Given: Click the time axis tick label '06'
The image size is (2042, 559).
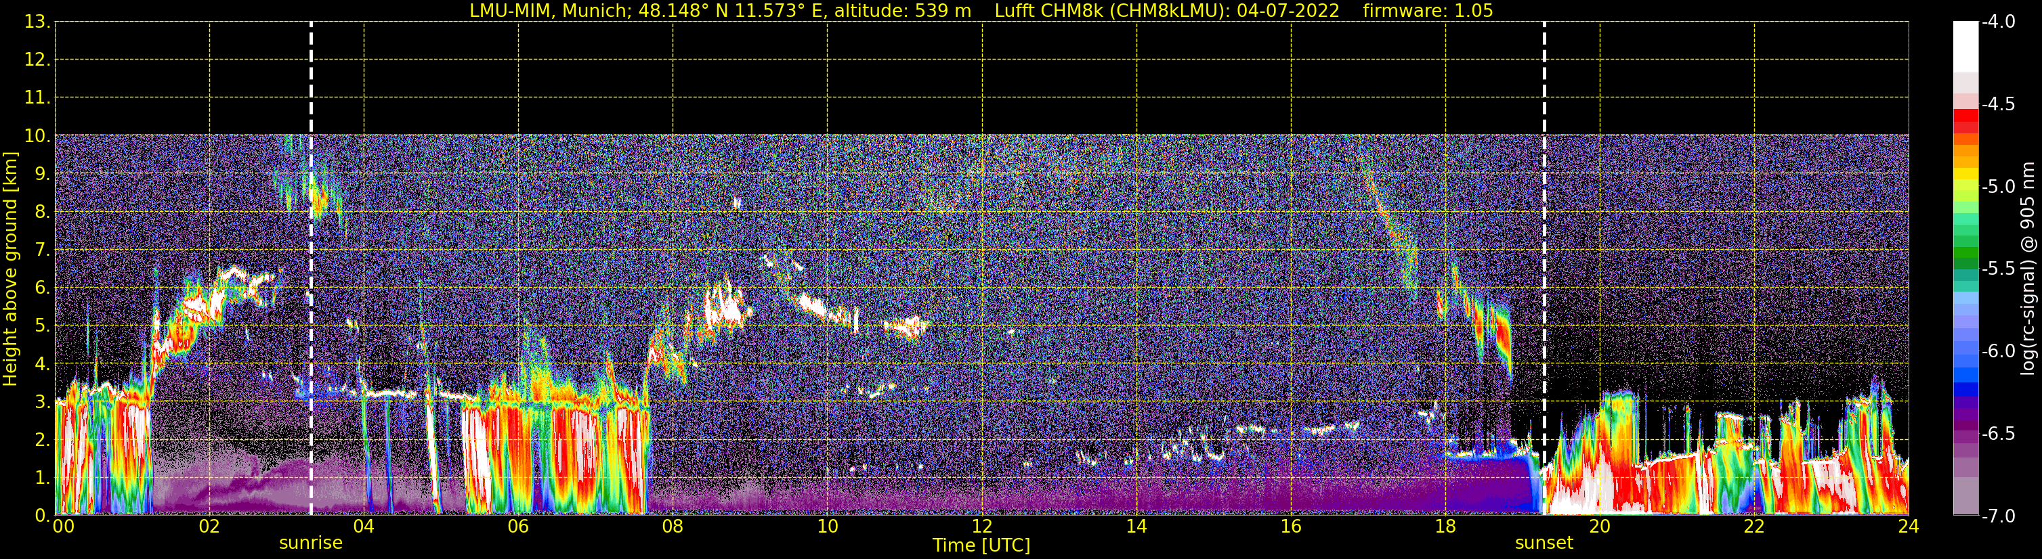Looking at the screenshot, I should coord(518,527).
